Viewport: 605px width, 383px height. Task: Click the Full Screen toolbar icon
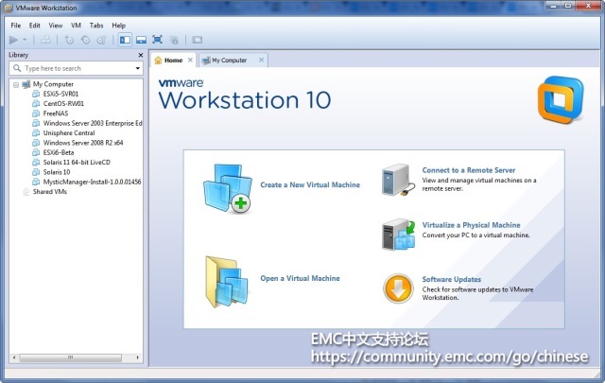coord(158,40)
